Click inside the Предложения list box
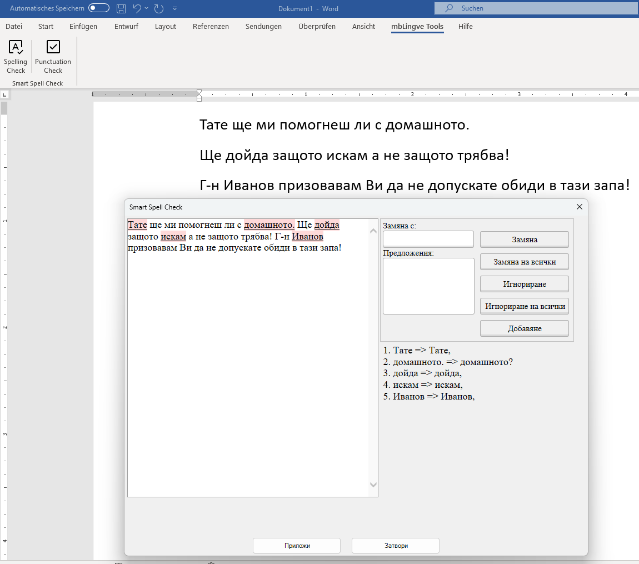This screenshot has height=564, width=639. (429, 286)
